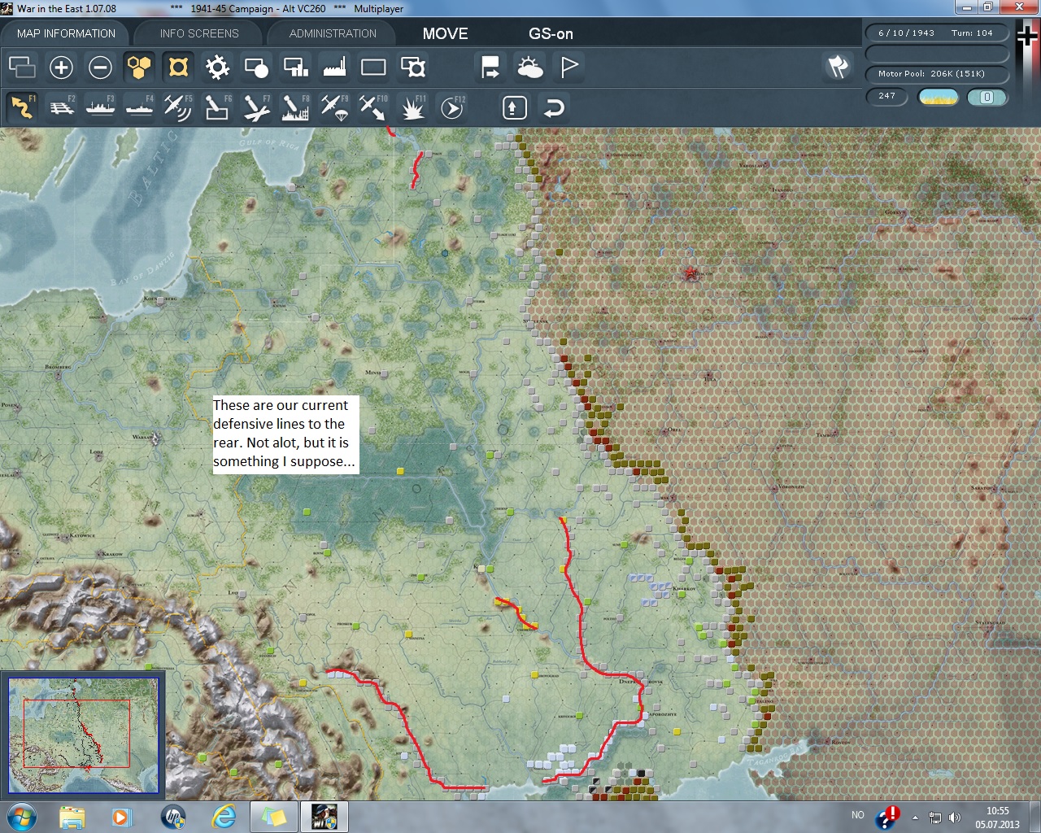Viewport: 1041px width, 833px height.
Task: Open Internet Explorer from the taskbar
Action: pyautogui.click(x=223, y=816)
